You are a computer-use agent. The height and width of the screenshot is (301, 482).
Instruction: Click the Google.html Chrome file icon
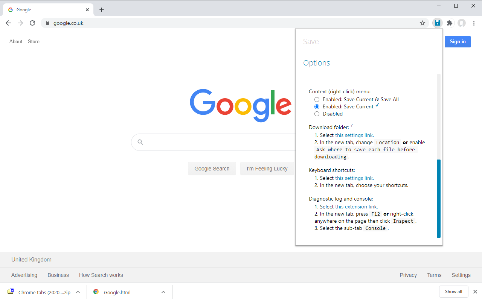click(x=96, y=292)
